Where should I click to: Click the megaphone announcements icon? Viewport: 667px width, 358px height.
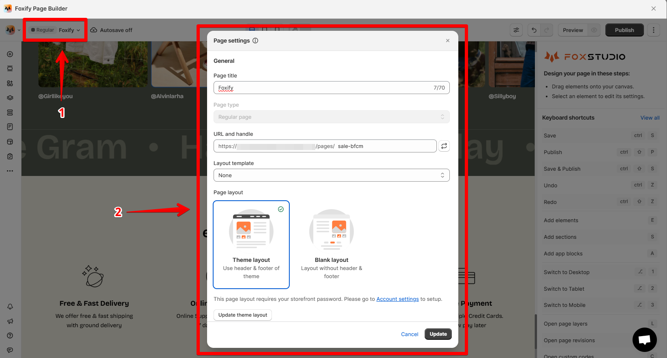[x=10, y=321]
